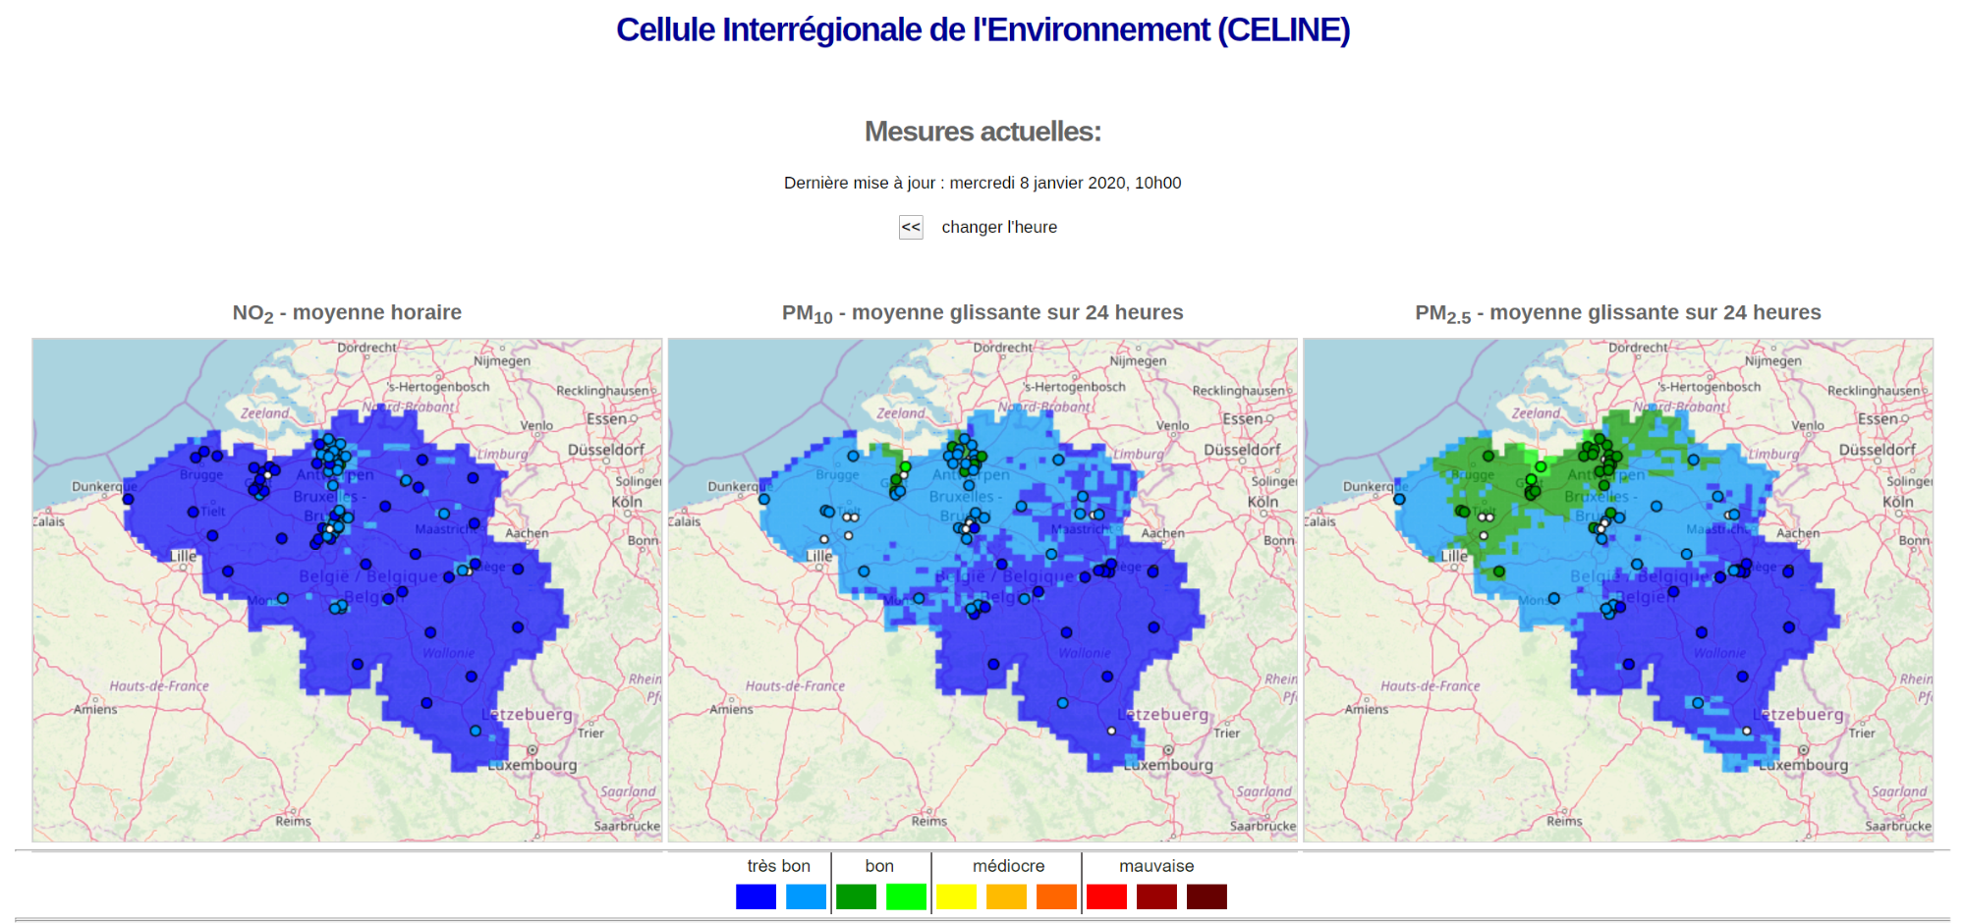This screenshot has height=924, width=1964.
Task: Select PM2.5 map station marker beside Dunkerque
Action: coord(1399,499)
